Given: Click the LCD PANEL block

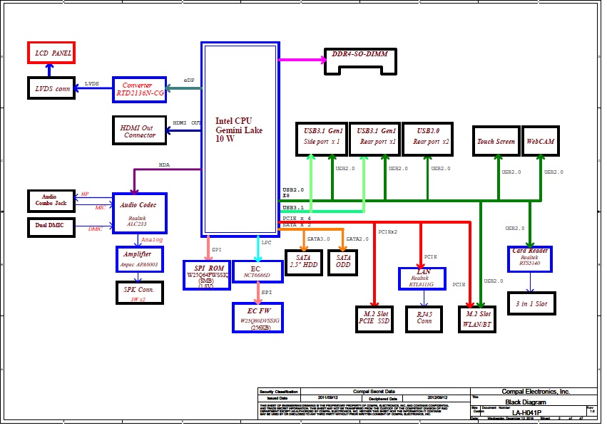Looking at the screenshot, I should click(x=51, y=53).
